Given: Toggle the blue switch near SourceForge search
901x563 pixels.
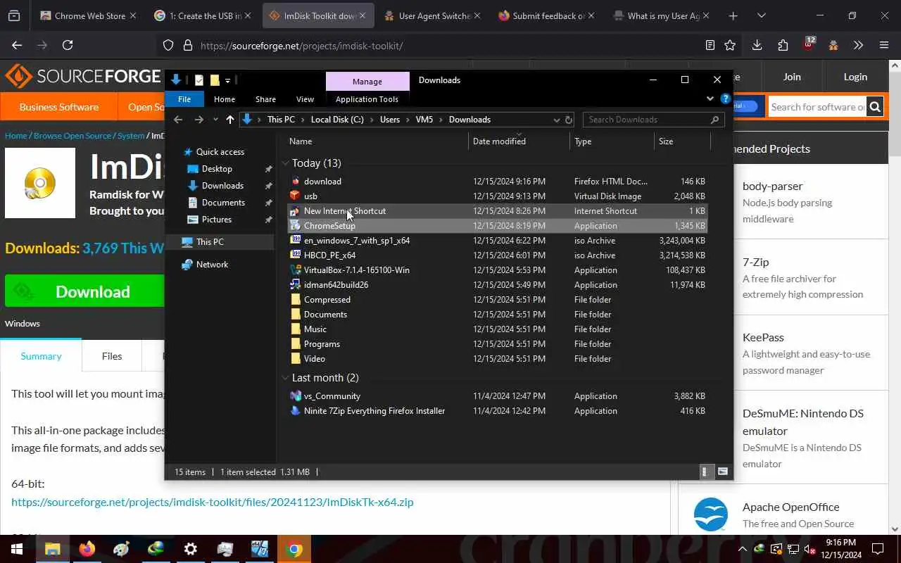Looking at the screenshot, I should pos(745,106).
